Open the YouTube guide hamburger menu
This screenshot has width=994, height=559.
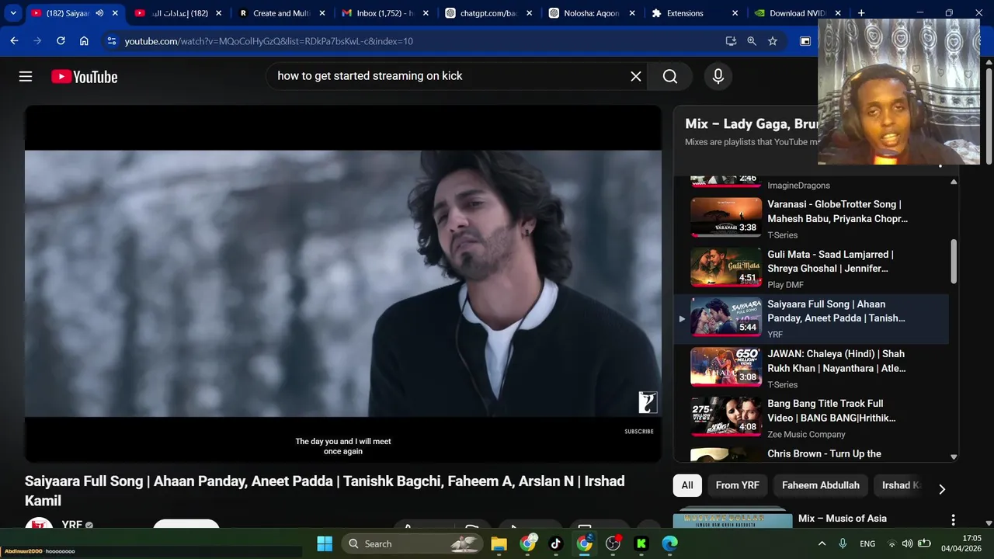[x=26, y=76]
